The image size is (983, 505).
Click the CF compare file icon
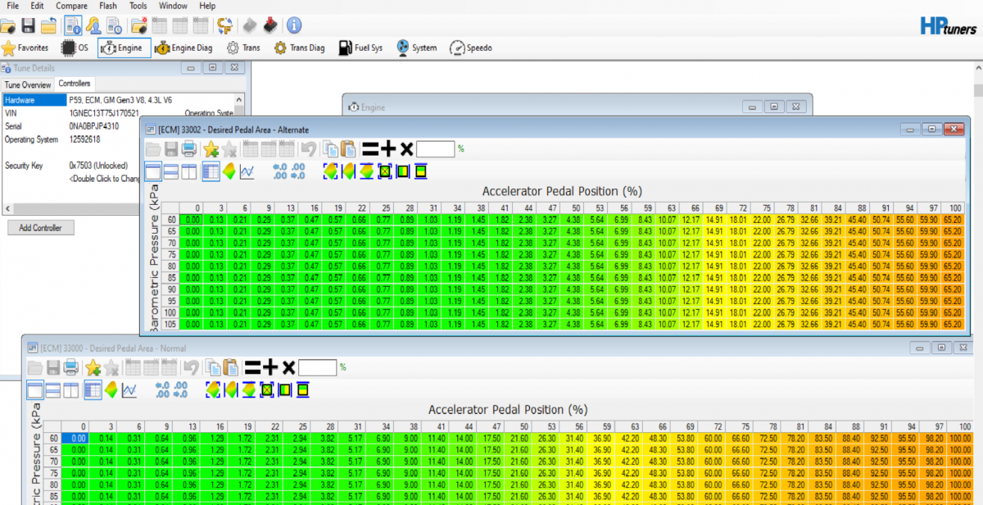click(x=225, y=25)
